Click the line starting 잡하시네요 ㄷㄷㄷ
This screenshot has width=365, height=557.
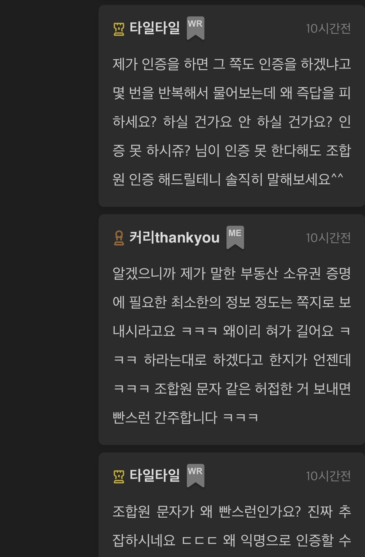tap(232, 541)
